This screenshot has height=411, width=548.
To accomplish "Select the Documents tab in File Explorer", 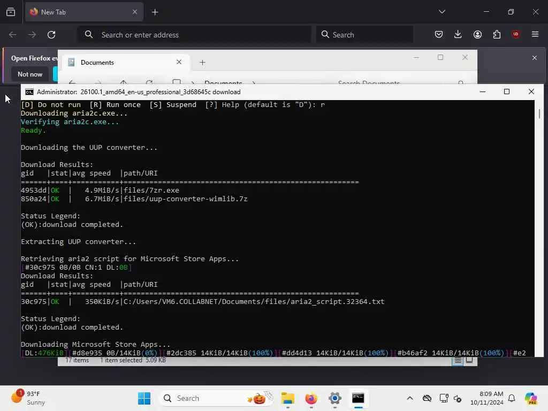I will tap(126, 62).
